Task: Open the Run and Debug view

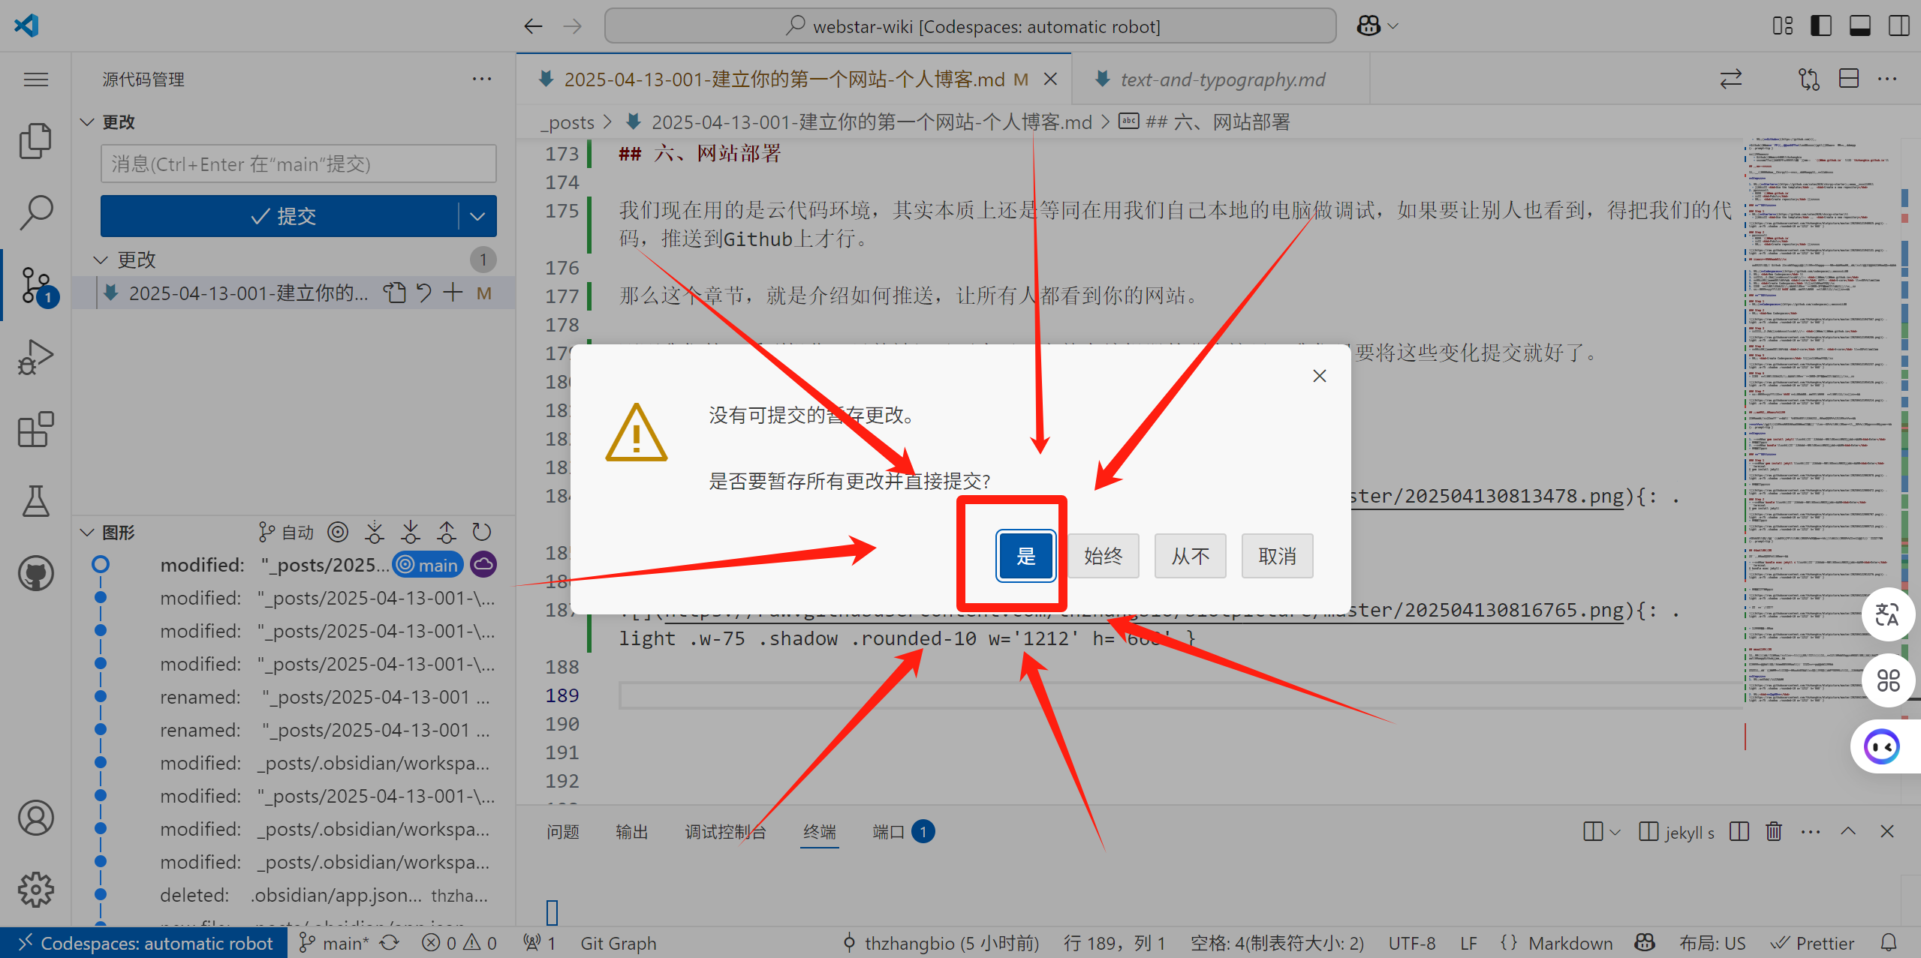Action: pyautogui.click(x=35, y=358)
